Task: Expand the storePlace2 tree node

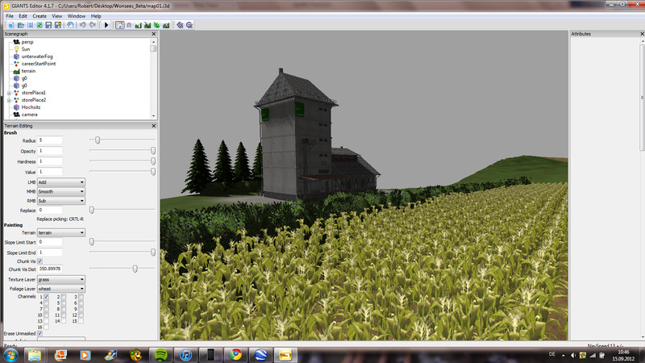Action: click(9, 100)
